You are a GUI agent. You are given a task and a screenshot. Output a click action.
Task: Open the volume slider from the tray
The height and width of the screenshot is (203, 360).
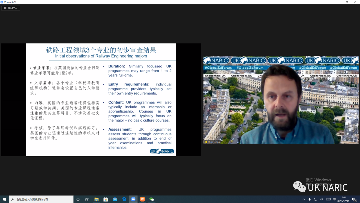(321, 199)
